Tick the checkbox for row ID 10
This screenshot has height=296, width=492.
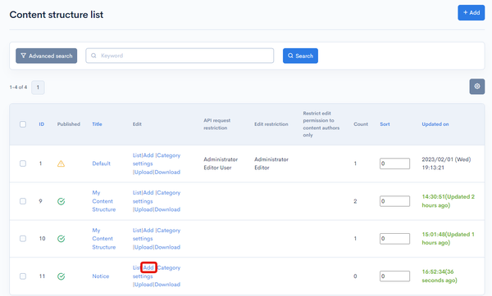23,239
